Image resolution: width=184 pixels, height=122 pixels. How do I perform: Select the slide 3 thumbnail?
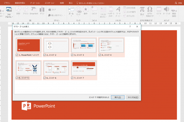[x=84, y=45]
